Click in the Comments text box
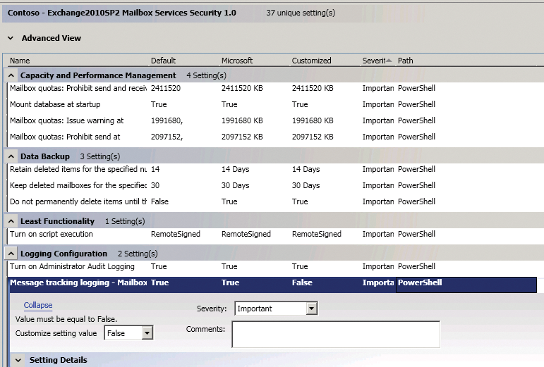544x367 pixels. (336, 335)
